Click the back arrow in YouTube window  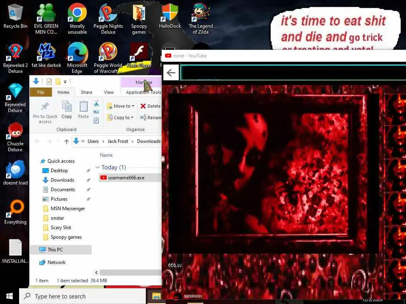pos(171,73)
